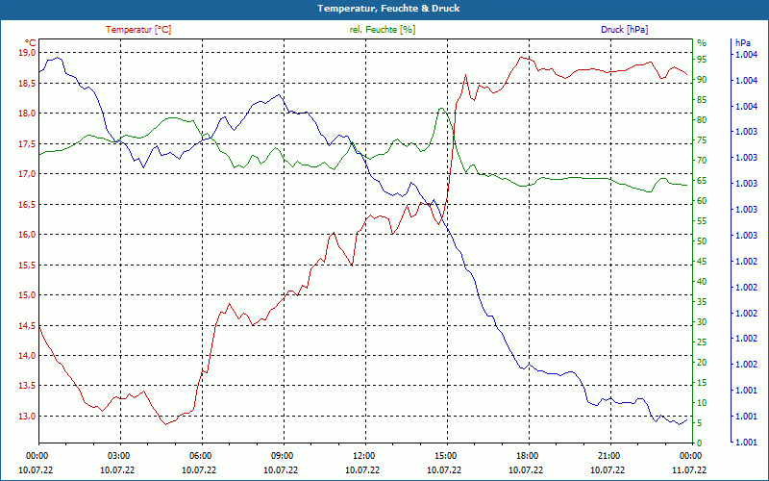Click the "15" humidity axis value
This screenshot has width=769, height=481.
702,382
